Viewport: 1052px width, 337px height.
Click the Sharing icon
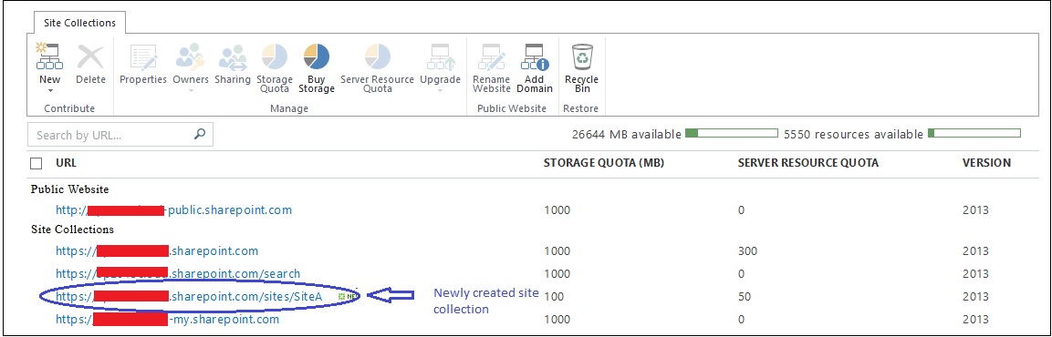tap(233, 57)
